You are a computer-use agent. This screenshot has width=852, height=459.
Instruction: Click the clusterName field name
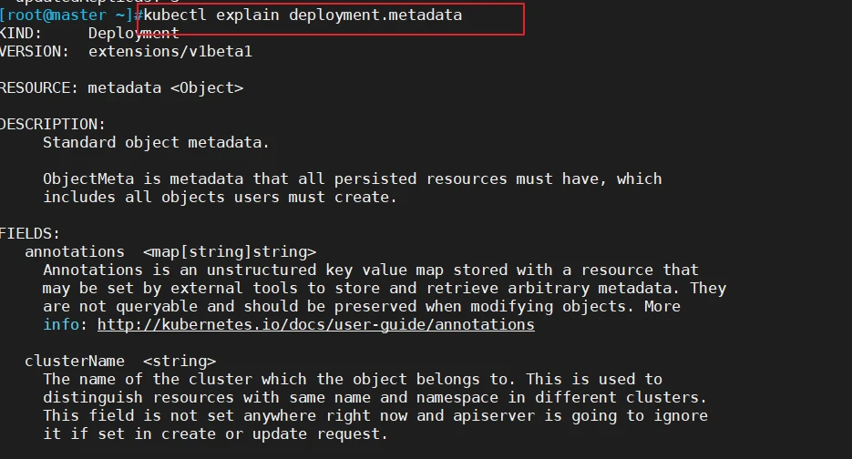(75, 362)
